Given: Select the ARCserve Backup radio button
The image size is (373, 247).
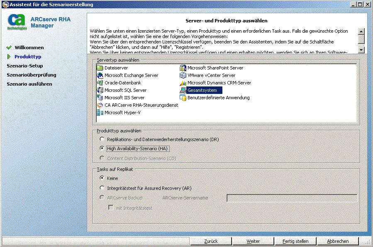Looking at the screenshot, I should 102,197.
